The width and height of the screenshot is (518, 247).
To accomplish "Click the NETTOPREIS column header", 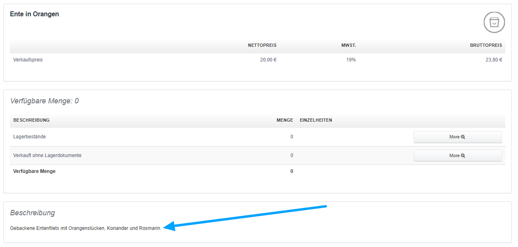I will tap(262, 45).
